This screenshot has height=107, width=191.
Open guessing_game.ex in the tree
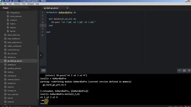pyautogui.click(x=14, y=68)
